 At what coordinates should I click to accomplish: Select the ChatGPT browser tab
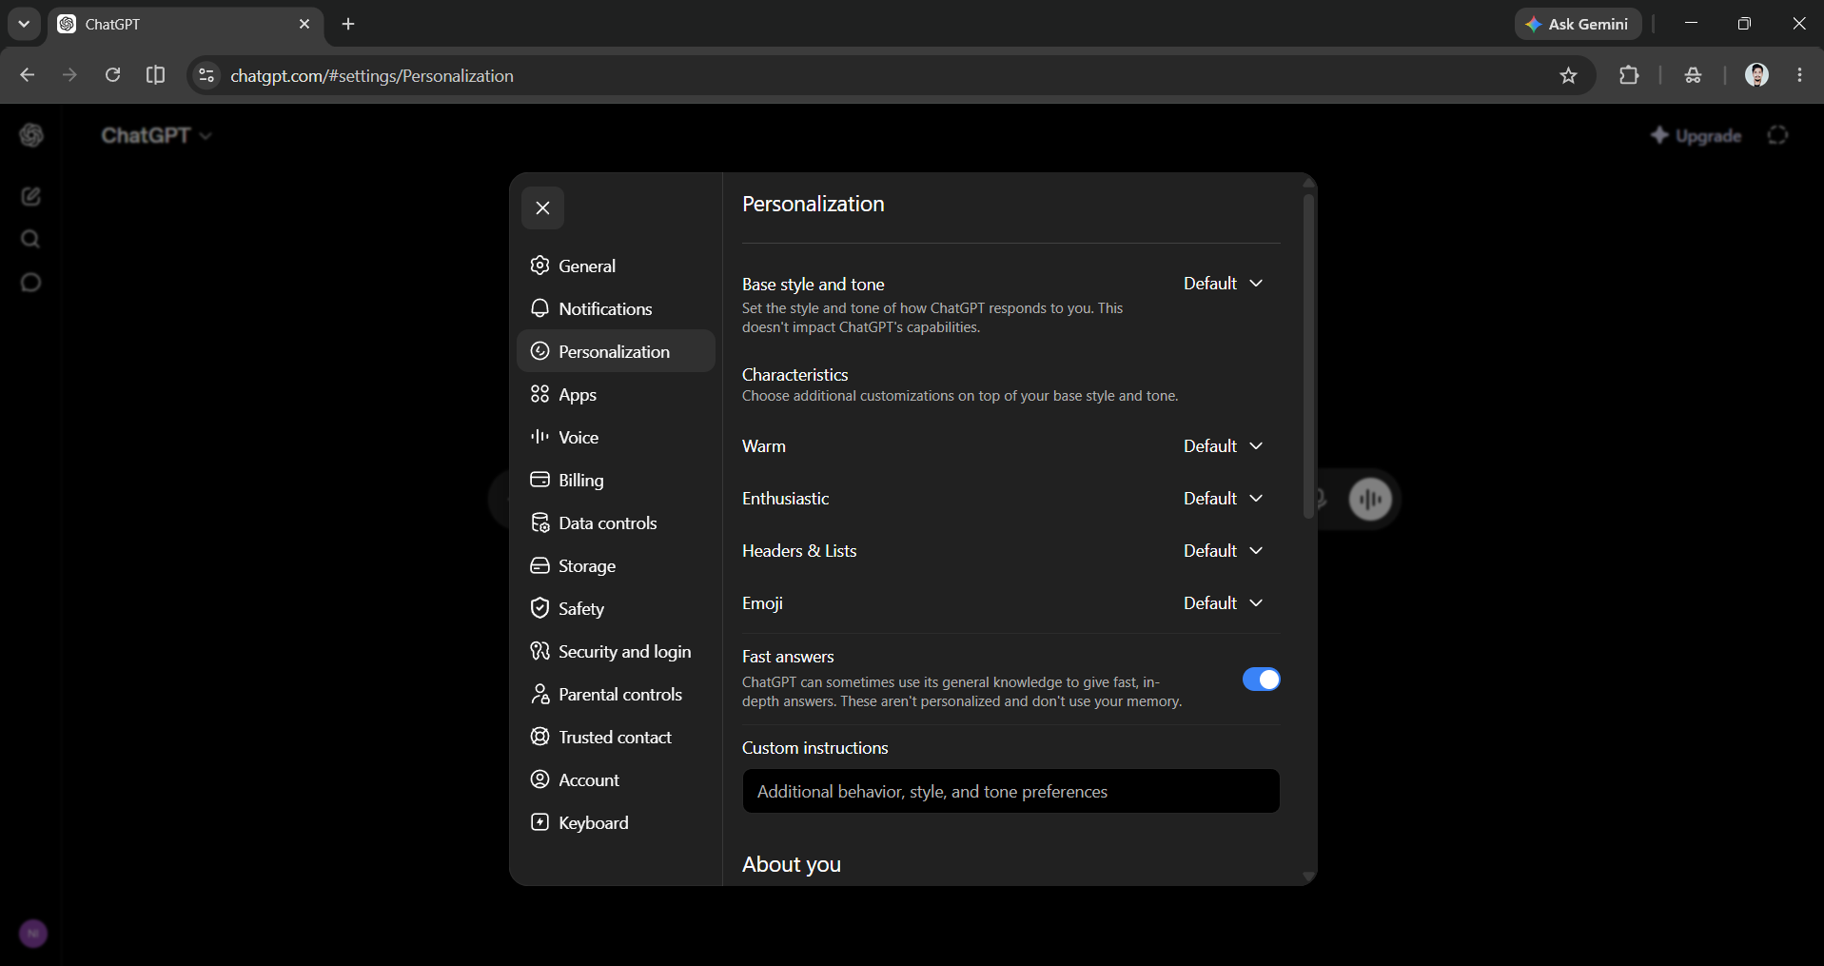[x=186, y=24]
